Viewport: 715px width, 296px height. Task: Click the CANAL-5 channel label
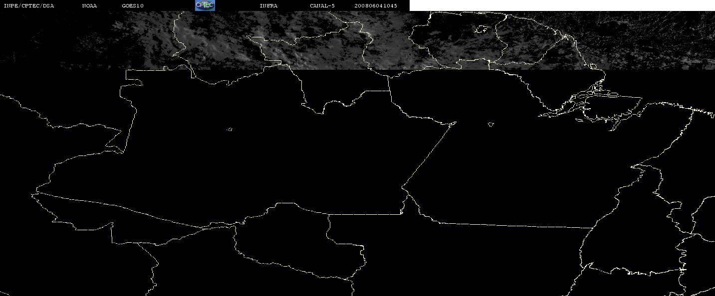[322, 6]
